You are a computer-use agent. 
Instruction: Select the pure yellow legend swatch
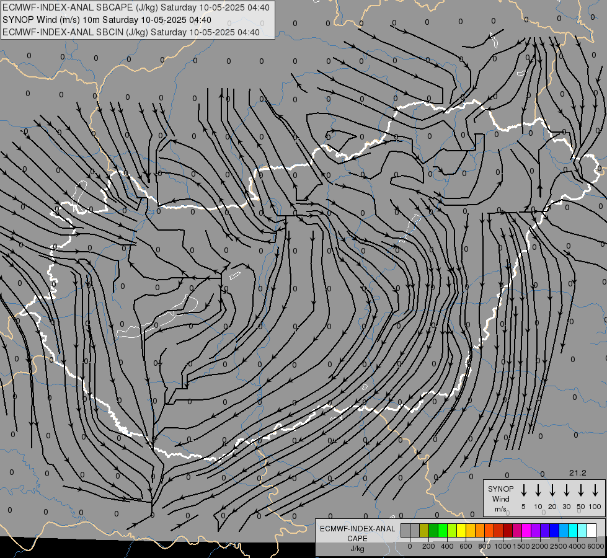(x=461, y=530)
